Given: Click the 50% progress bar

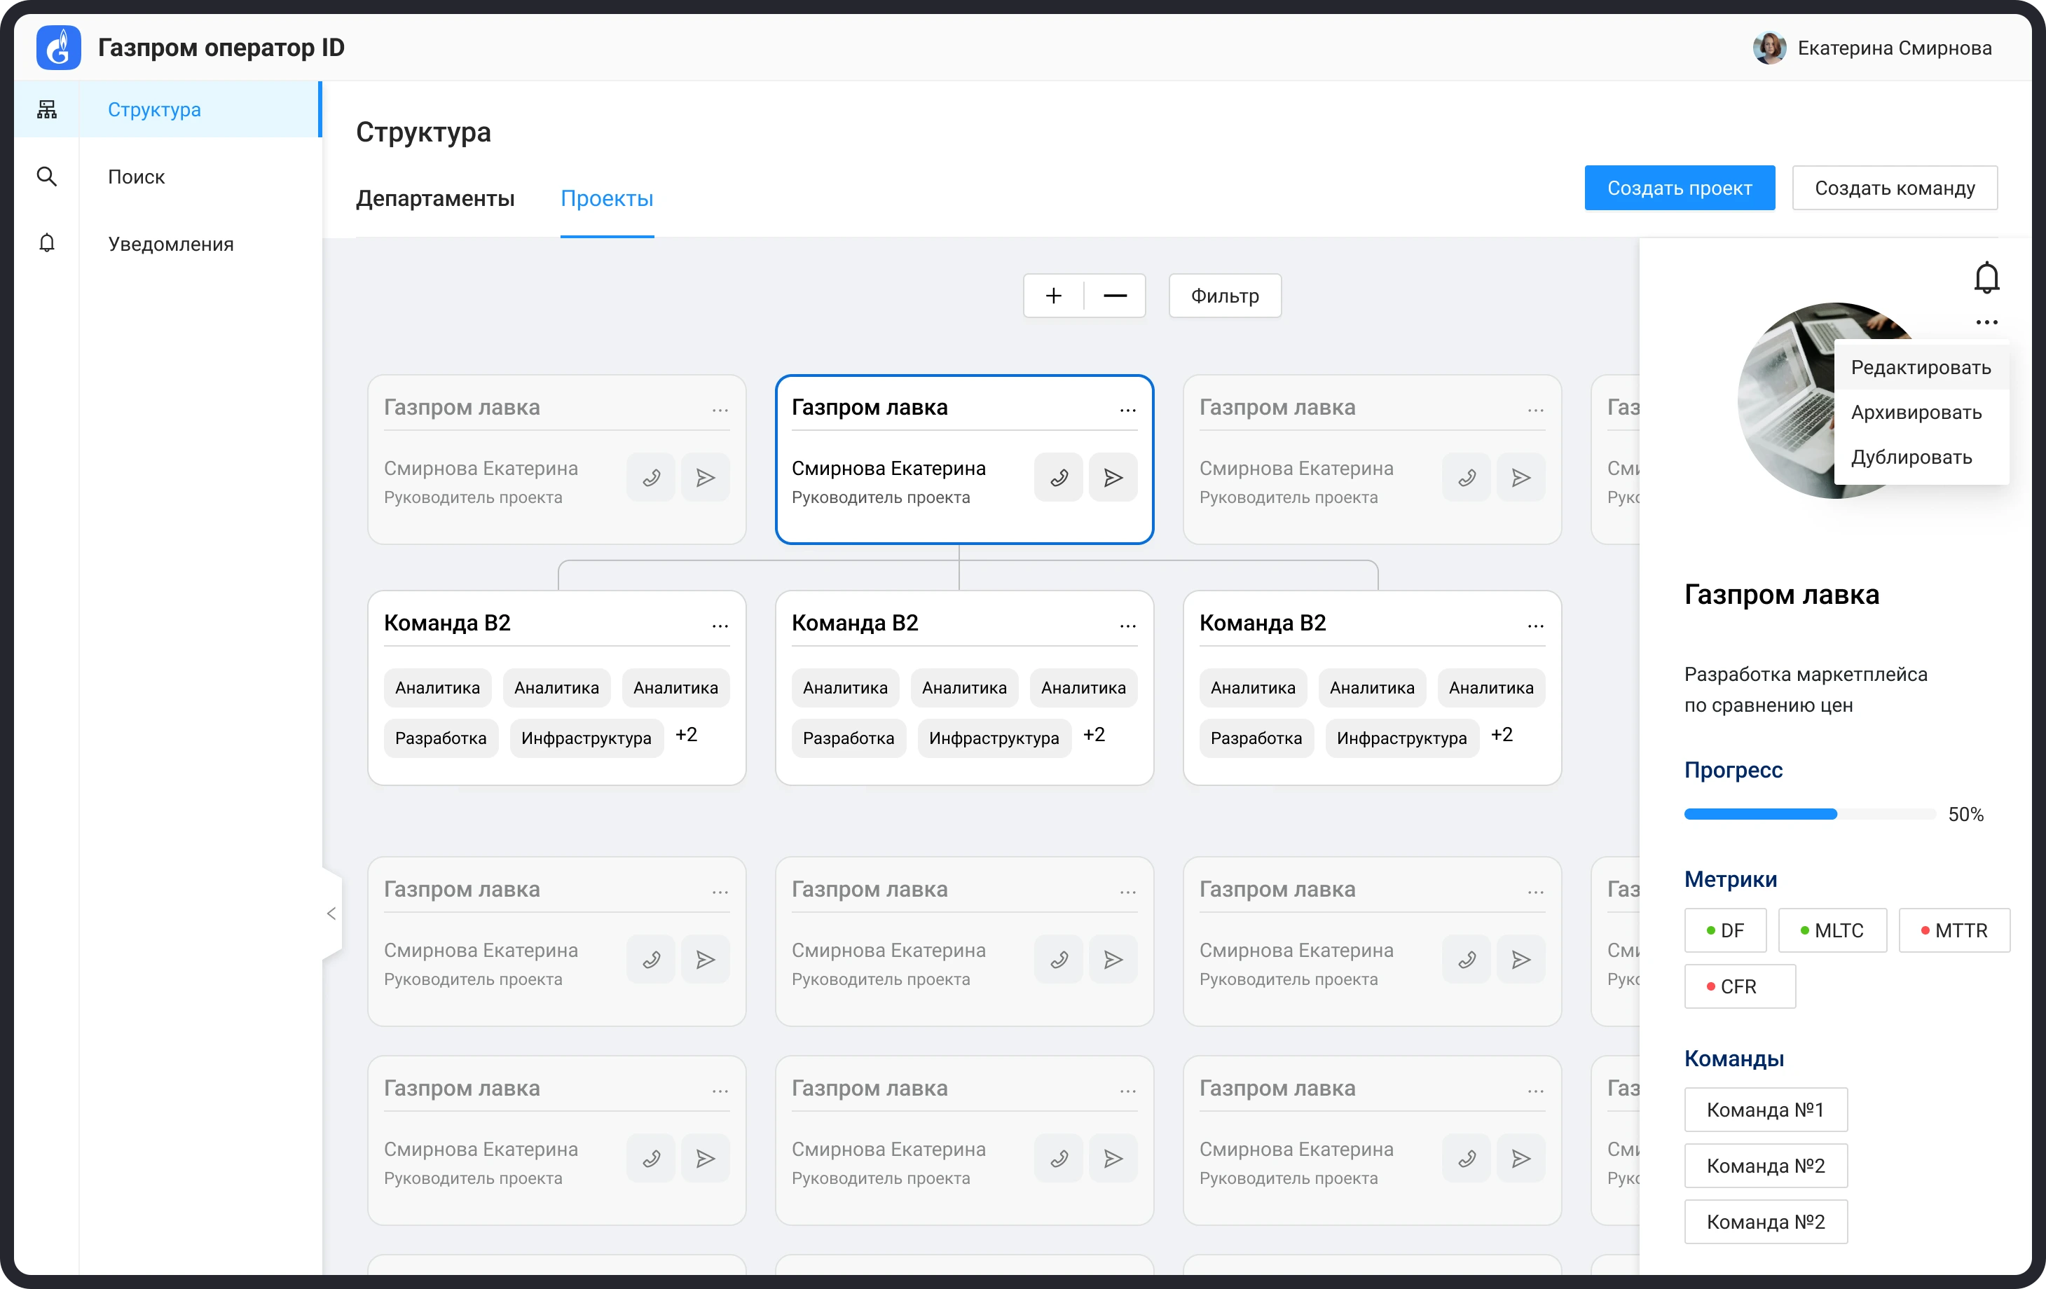Looking at the screenshot, I should tap(1810, 814).
